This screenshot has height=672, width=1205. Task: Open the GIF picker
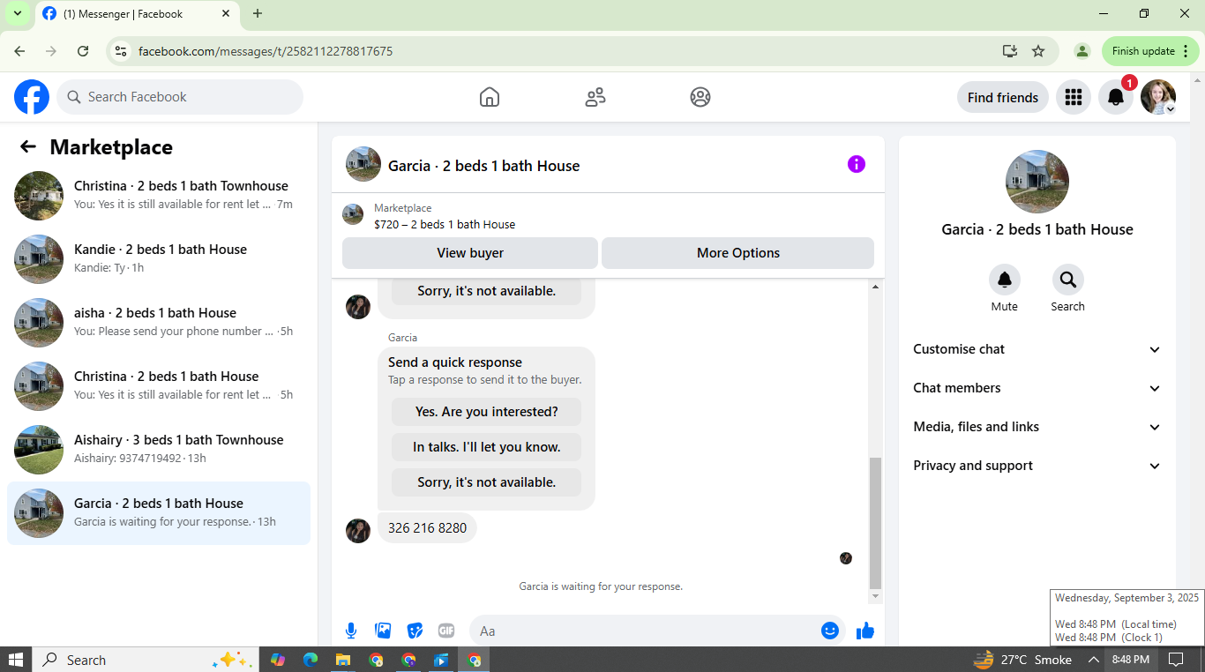(446, 631)
